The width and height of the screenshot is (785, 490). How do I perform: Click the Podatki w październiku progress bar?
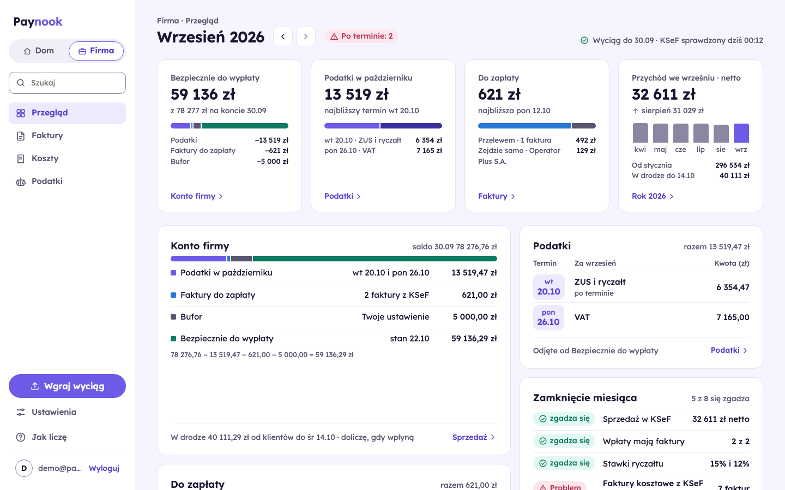tap(383, 126)
